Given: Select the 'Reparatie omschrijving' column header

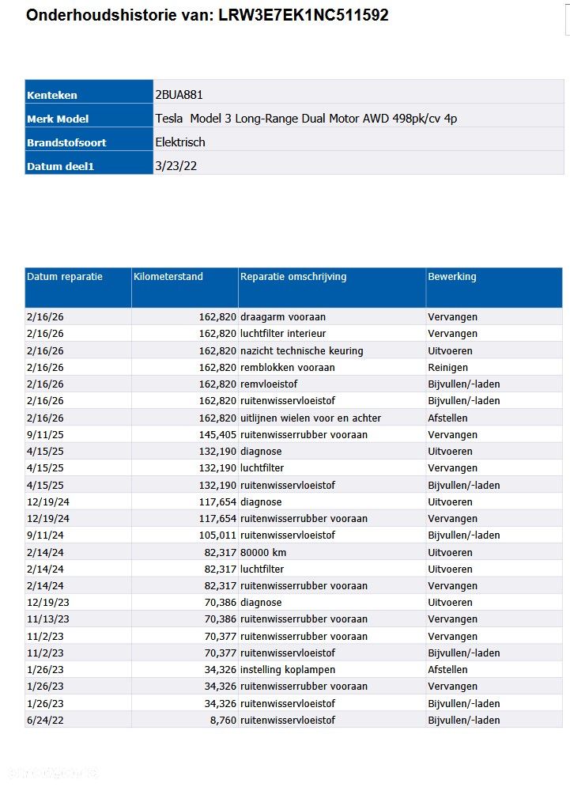Looking at the screenshot, I should pyautogui.click(x=332, y=288).
